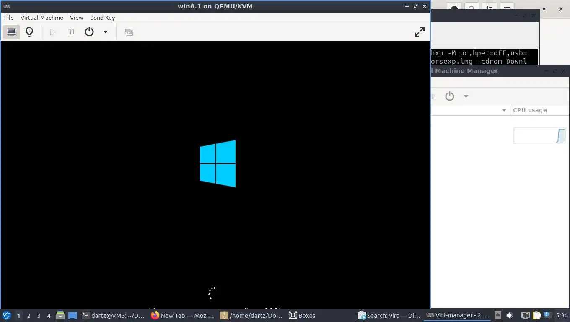
Task: Switch VM console to fullscreen
Action: (x=420, y=32)
